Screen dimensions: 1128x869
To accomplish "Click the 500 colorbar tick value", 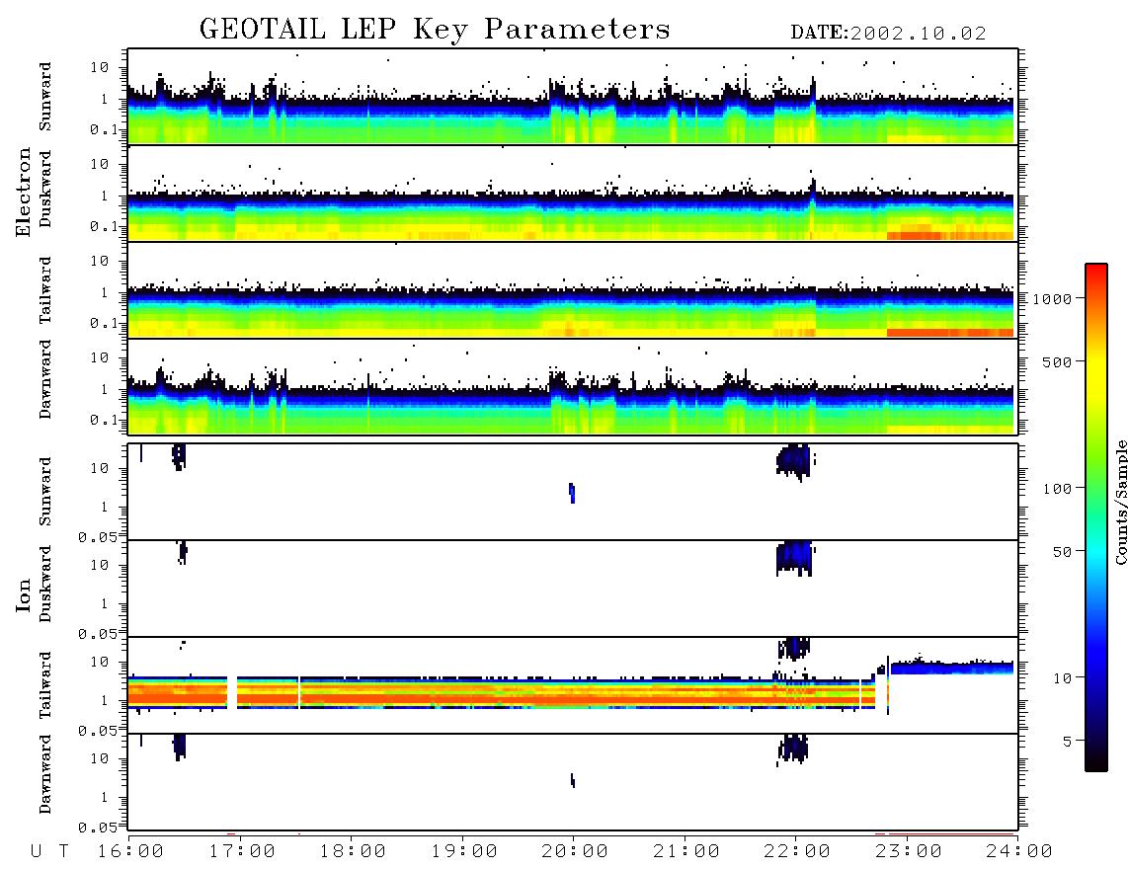I will click(x=1057, y=362).
